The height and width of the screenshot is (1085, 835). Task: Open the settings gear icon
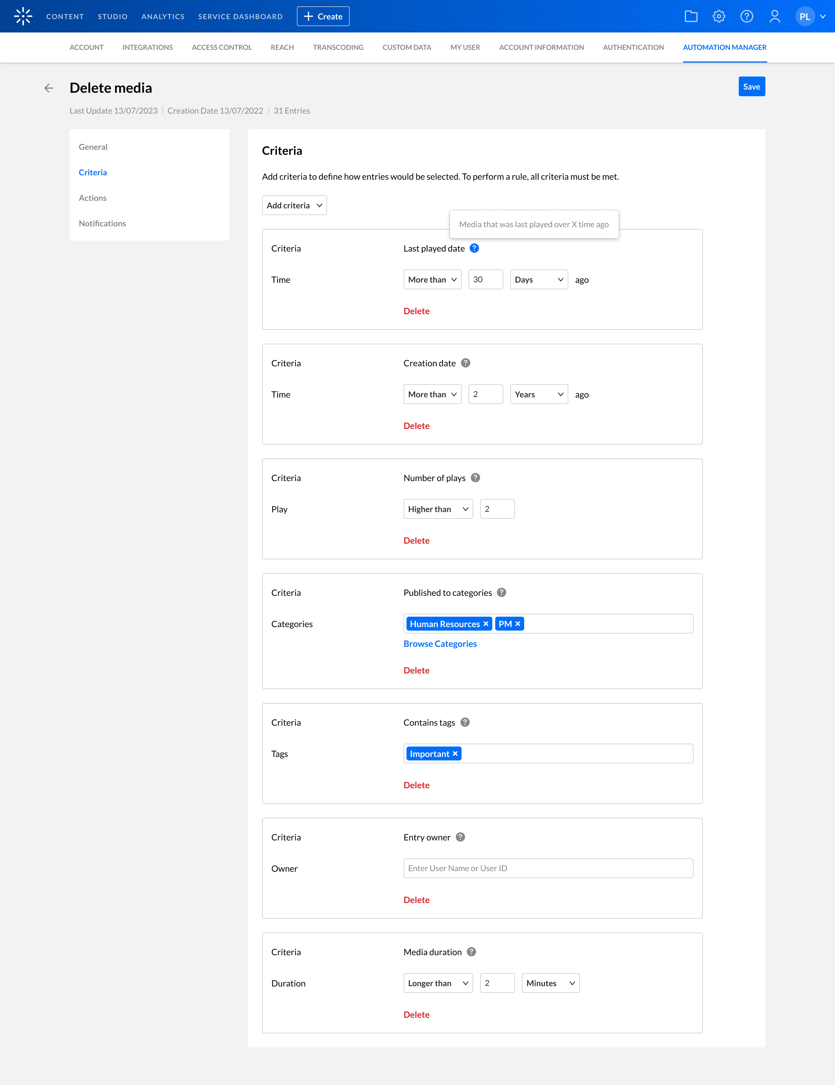pyautogui.click(x=719, y=17)
